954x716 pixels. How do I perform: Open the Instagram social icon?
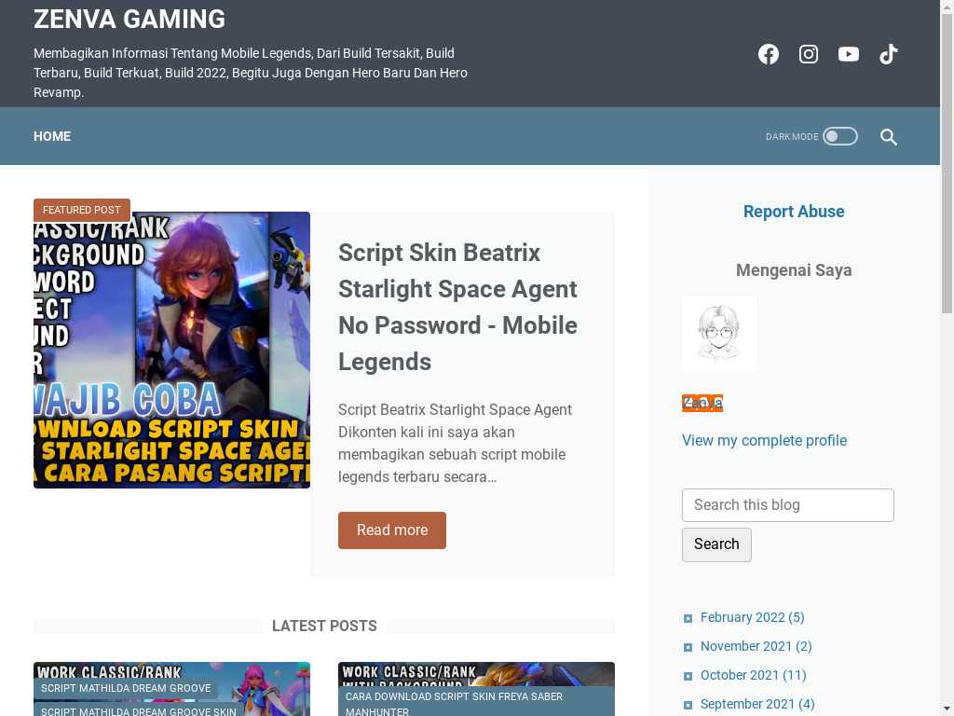pyautogui.click(x=809, y=54)
